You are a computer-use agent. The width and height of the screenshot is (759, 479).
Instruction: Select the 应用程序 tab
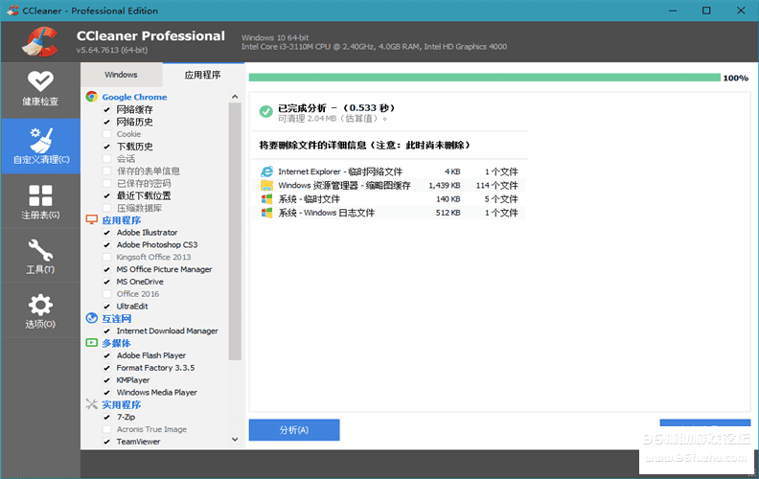[202, 75]
